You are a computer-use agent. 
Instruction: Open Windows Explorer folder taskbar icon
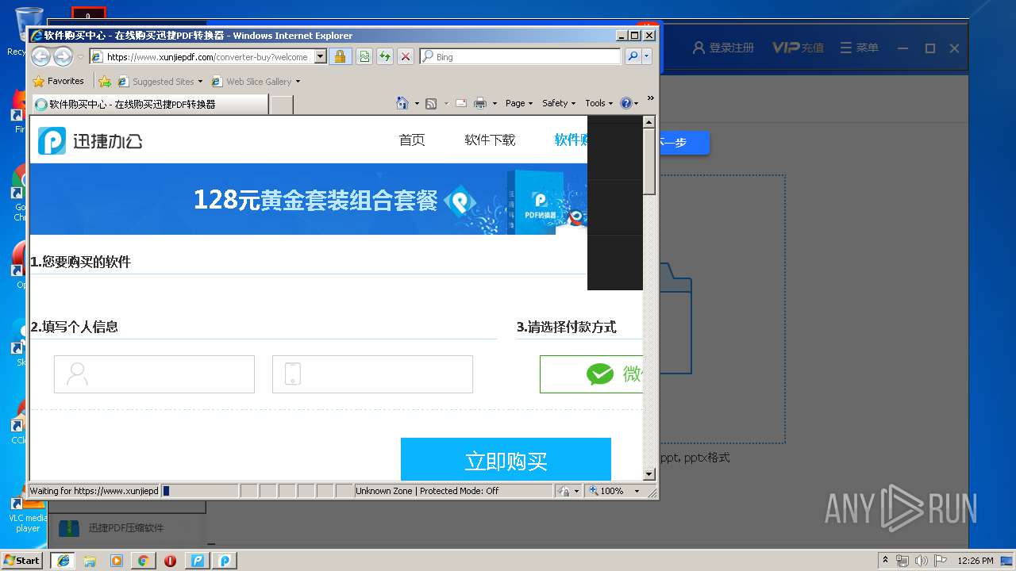click(x=90, y=561)
